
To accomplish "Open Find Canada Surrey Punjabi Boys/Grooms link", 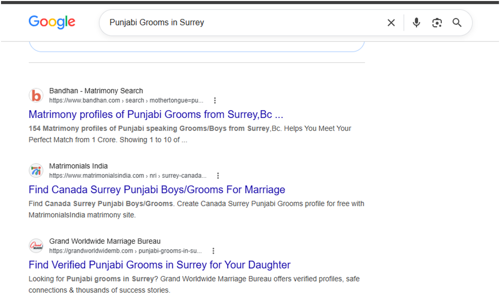I will click(157, 190).
